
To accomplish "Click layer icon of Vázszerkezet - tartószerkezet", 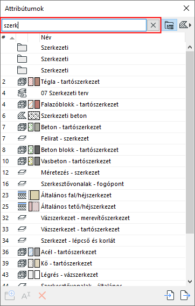I will tap(22, 229).
